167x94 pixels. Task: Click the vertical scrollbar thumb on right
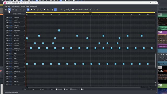pyautogui.click(x=156, y=60)
